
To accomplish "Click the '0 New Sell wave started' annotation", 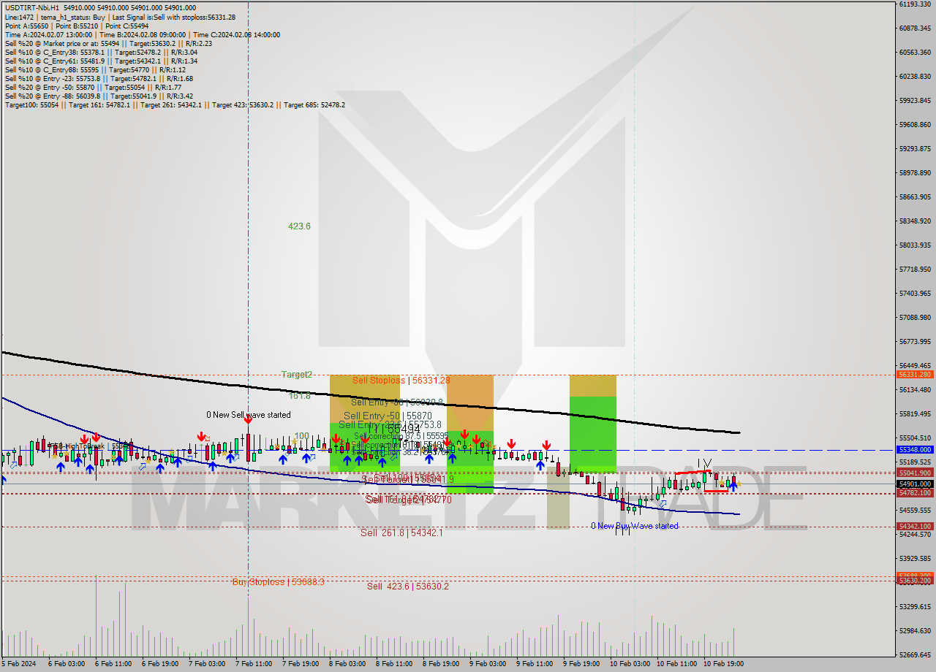I will [x=248, y=415].
